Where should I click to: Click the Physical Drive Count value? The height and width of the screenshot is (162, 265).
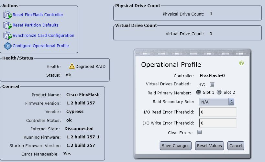pyautogui.click(x=211, y=14)
